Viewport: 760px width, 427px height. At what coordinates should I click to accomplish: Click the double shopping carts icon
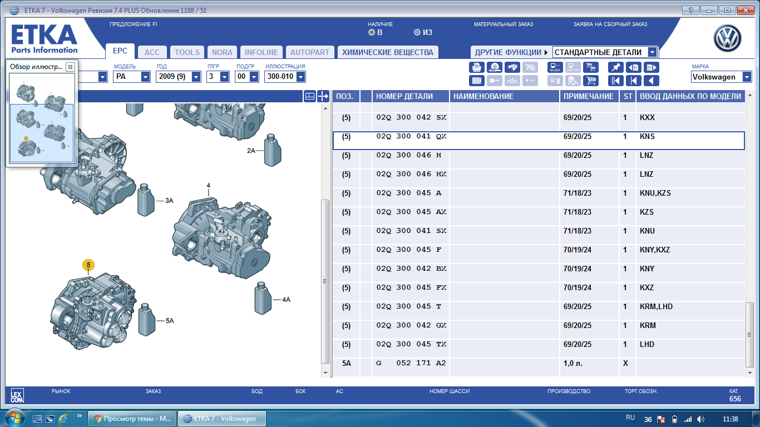pyautogui.click(x=590, y=67)
